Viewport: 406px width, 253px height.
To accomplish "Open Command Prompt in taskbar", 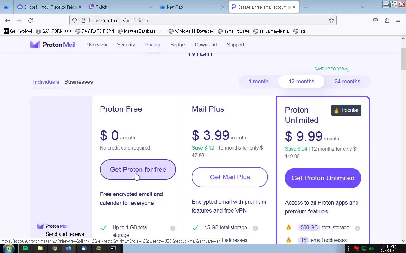I will tap(113, 248).
